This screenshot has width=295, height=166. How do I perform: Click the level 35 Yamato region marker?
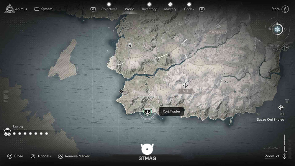click(x=218, y=27)
